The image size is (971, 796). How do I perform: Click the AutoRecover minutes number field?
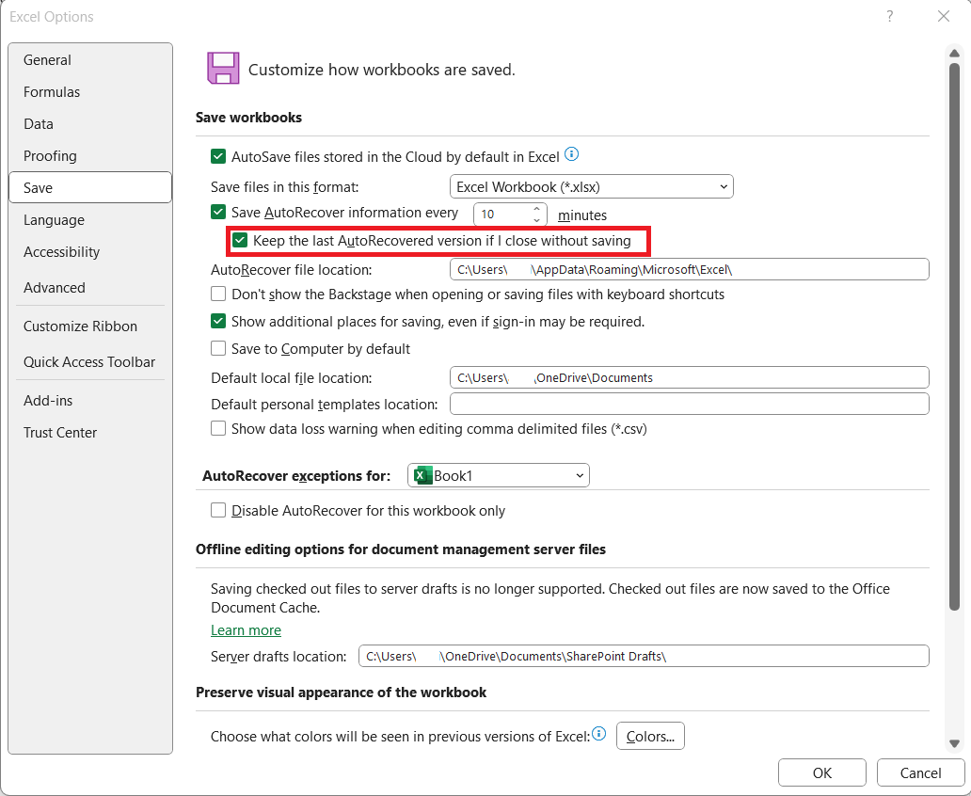(x=502, y=215)
